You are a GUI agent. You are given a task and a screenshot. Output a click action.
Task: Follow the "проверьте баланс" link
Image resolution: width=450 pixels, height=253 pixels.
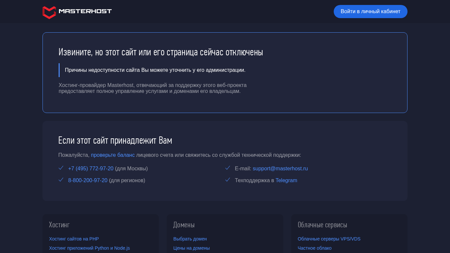tap(113, 155)
